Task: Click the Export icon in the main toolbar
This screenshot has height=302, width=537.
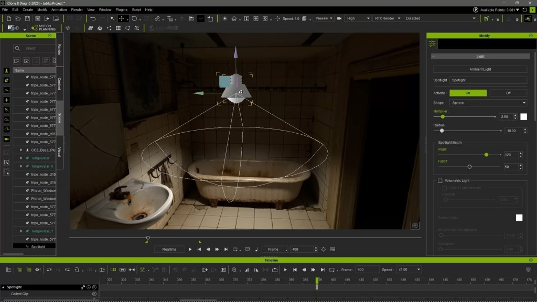Action: tap(47, 18)
